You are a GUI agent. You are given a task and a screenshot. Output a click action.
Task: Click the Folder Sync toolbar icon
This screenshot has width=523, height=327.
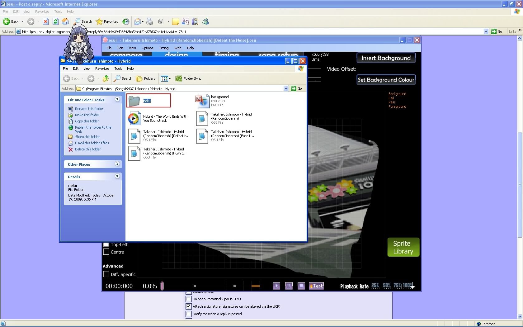coord(179,78)
